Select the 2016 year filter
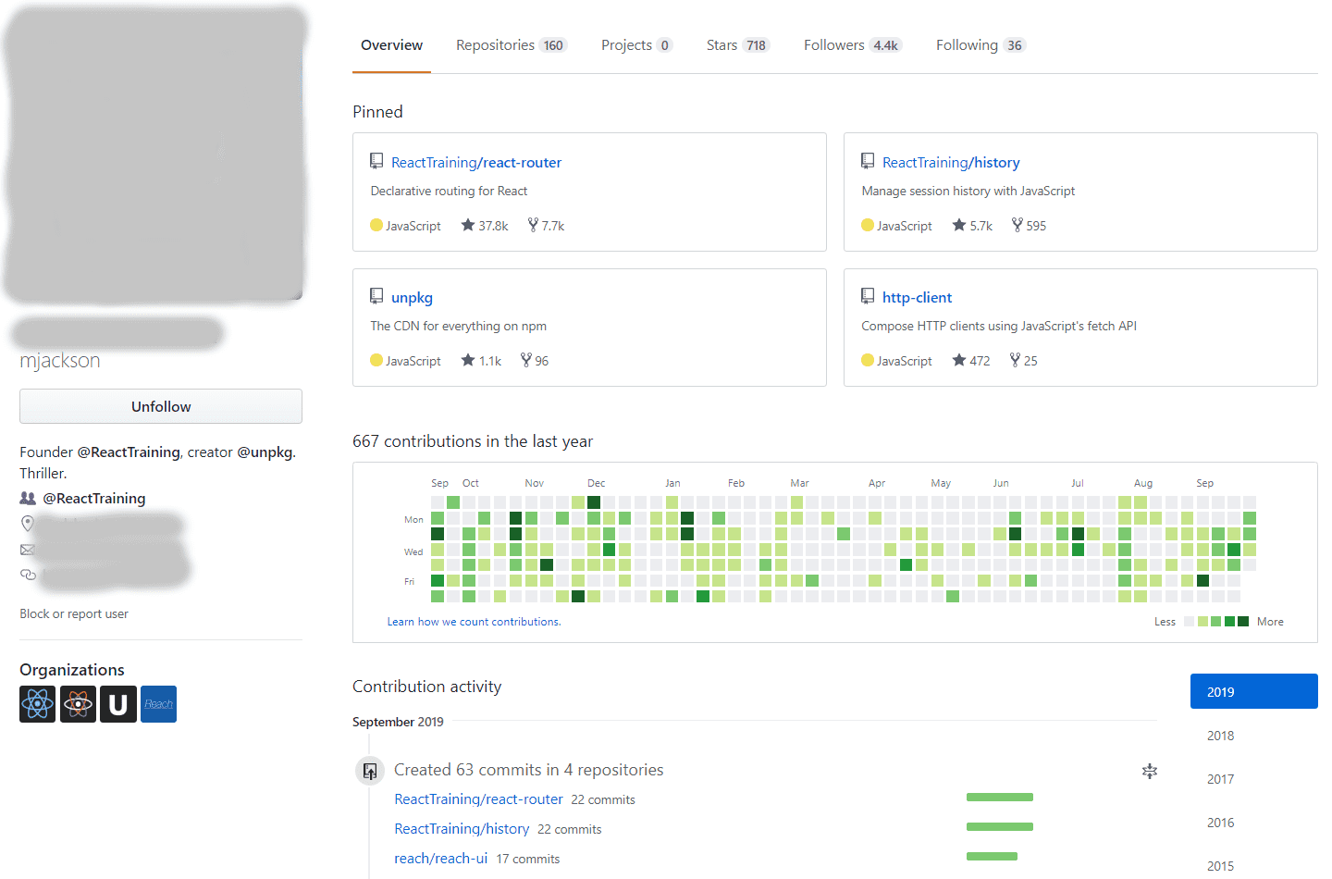Screen dimensions: 1332x879 [1220, 823]
